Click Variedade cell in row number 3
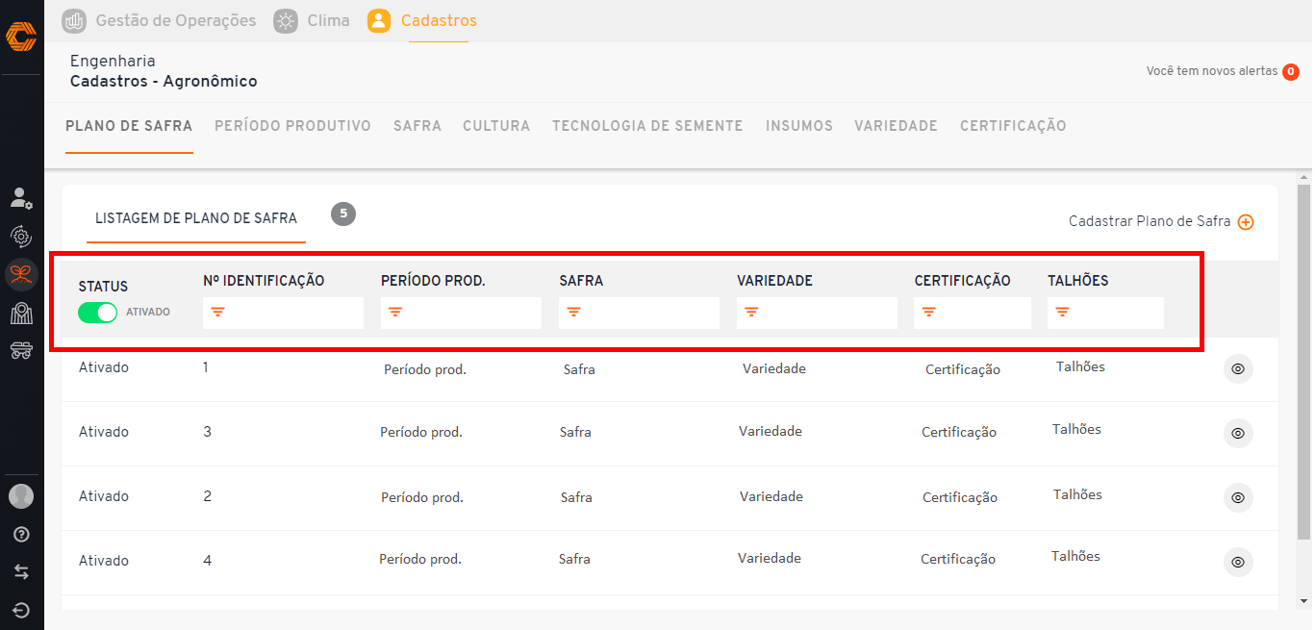The width and height of the screenshot is (1315, 630). coord(771,432)
